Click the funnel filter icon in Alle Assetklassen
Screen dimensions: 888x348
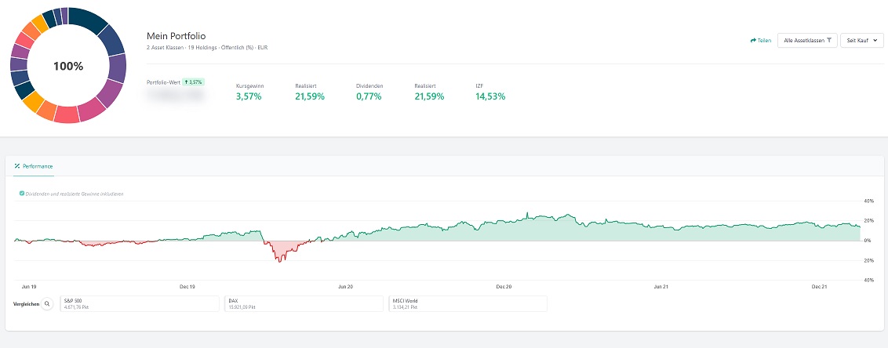click(x=829, y=40)
